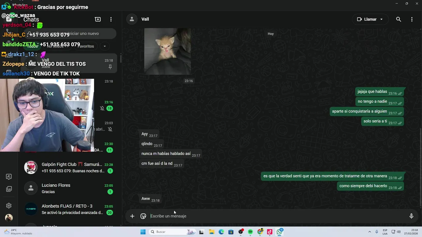The height and width of the screenshot is (237, 422).
Task: Open the weather widget 24°C
Action: click(x=18, y=232)
